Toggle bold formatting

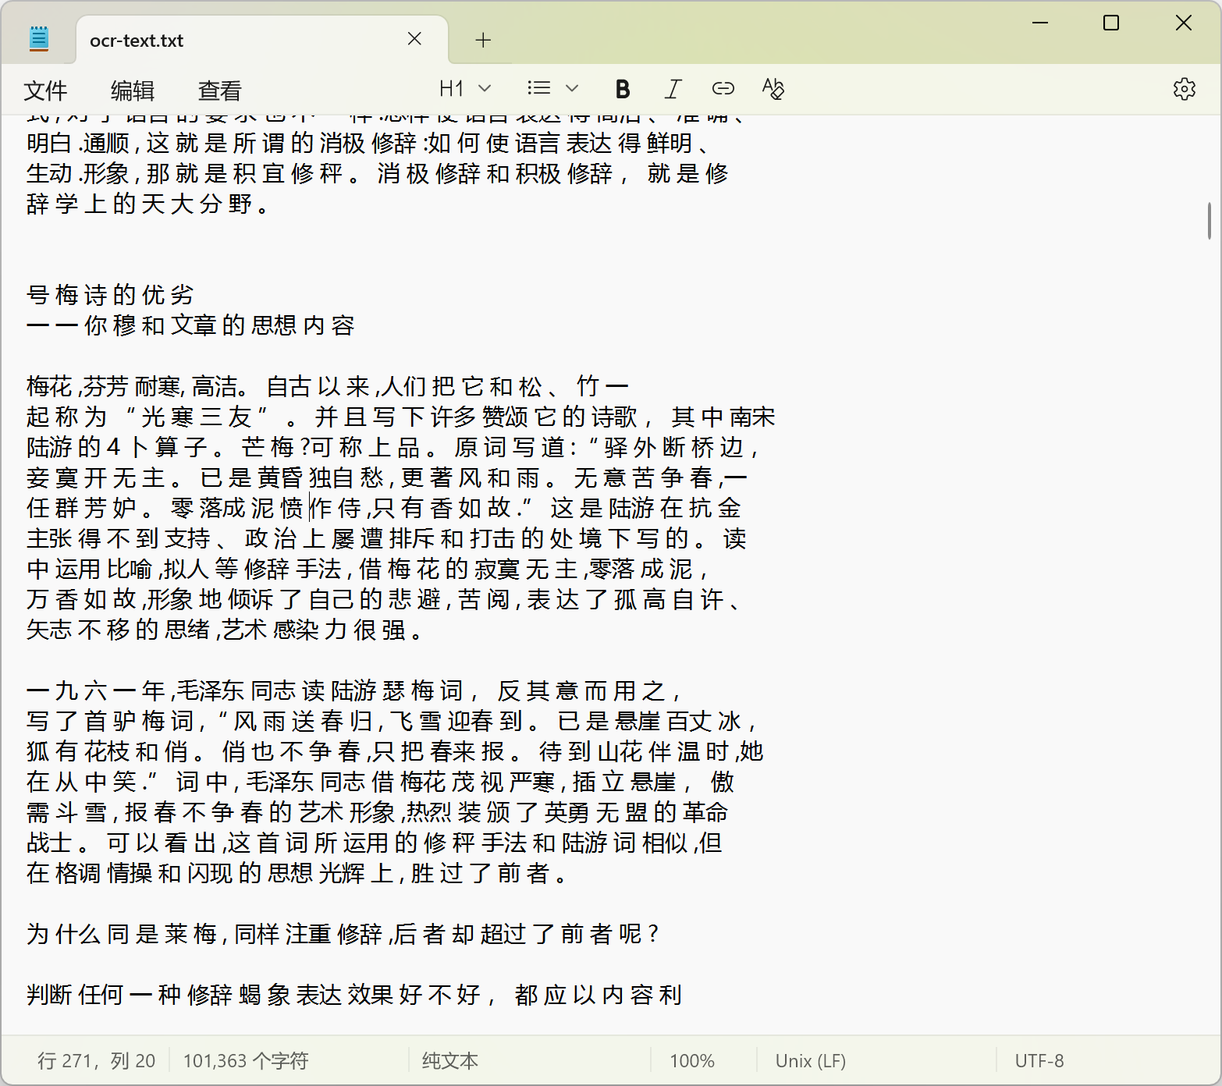[x=621, y=88]
